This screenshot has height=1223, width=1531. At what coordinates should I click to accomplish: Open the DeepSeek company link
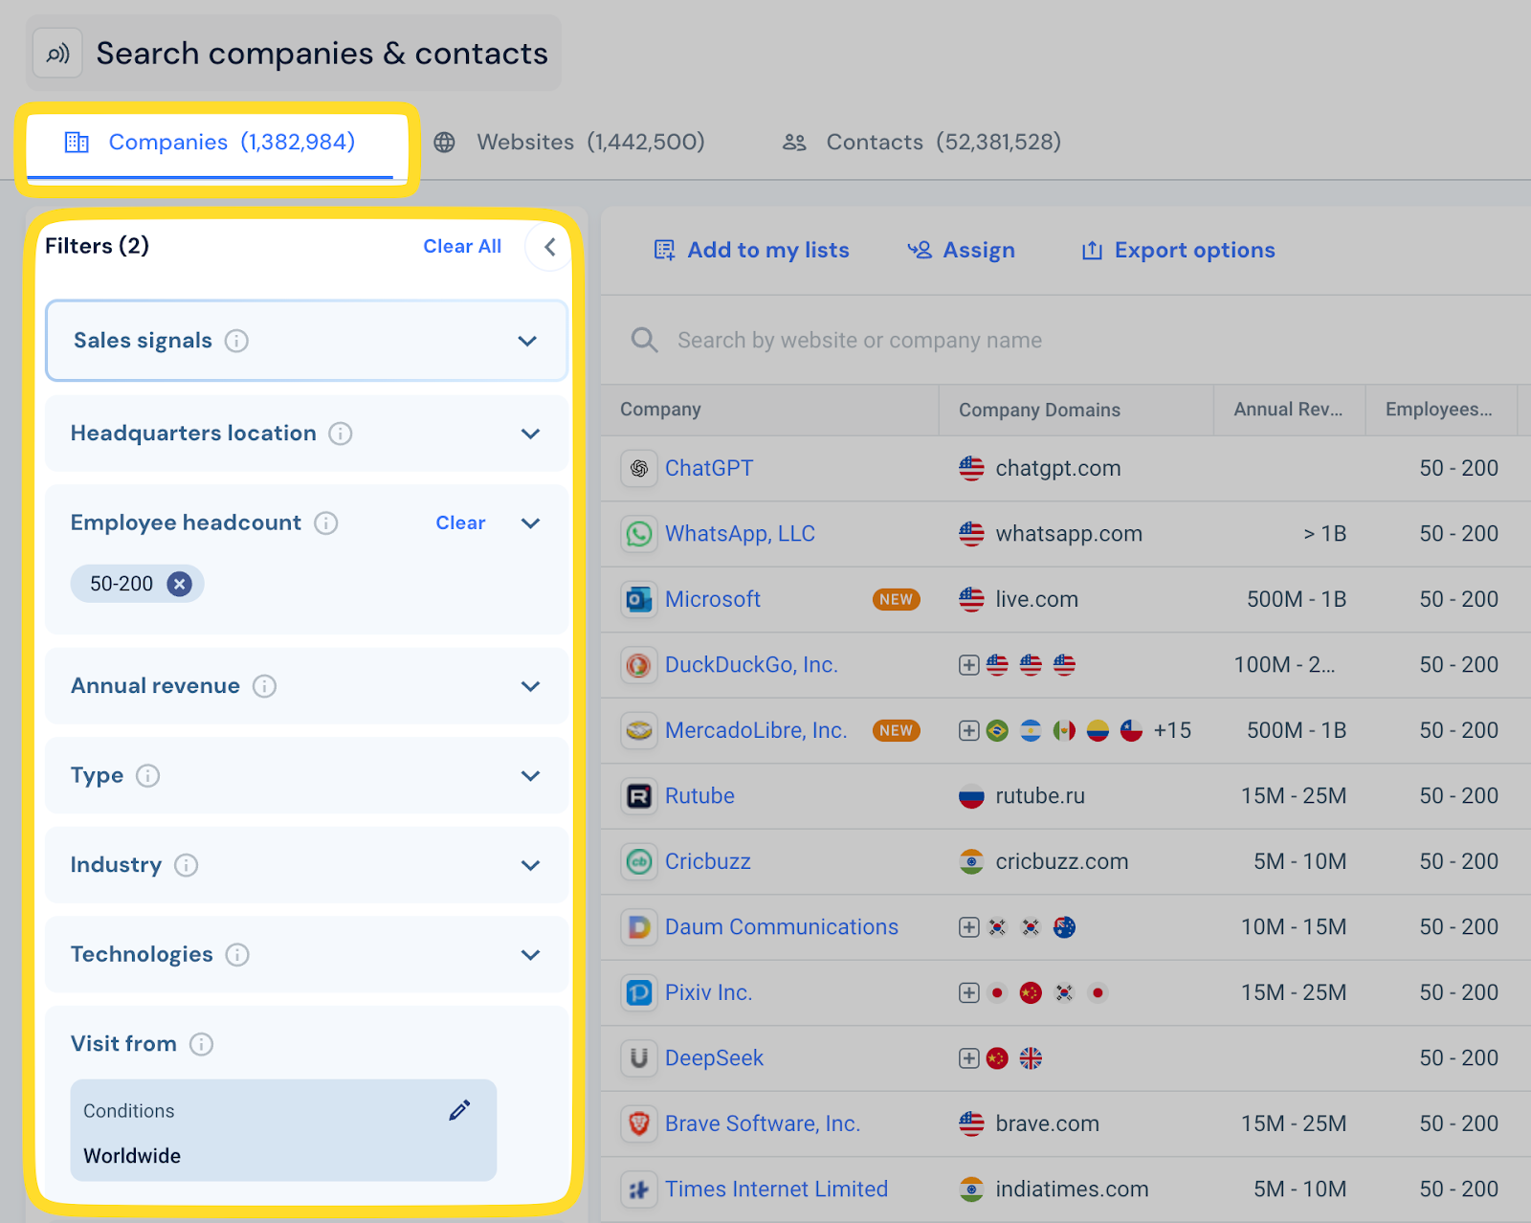click(x=714, y=1058)
